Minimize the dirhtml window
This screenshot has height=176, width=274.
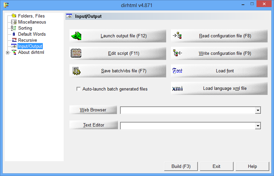243,4
